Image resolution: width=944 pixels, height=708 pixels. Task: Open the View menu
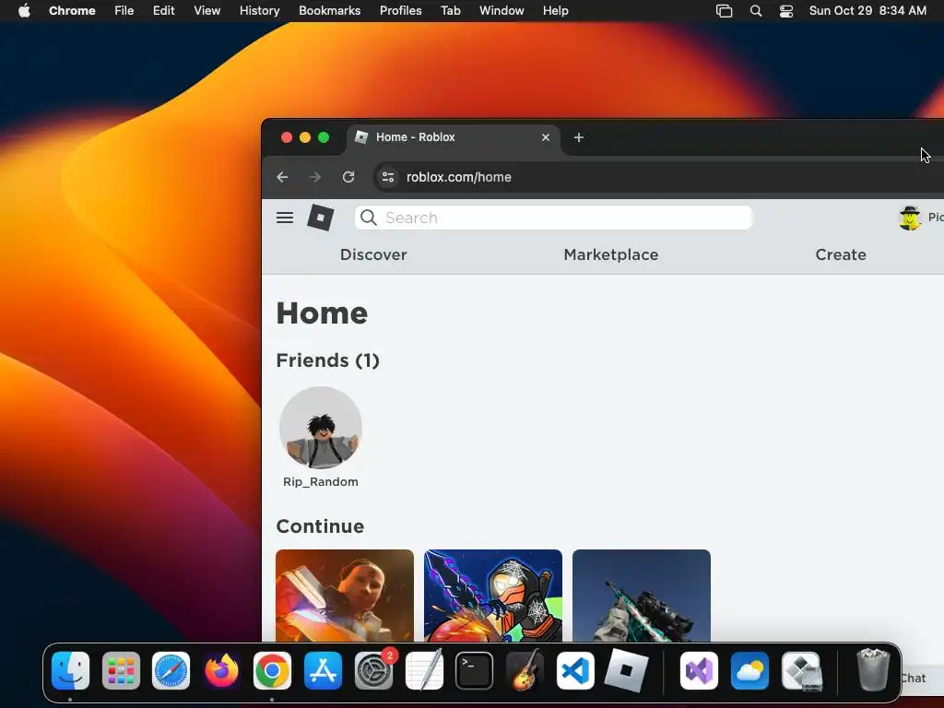pyautogui.click(x=207, y=11)
